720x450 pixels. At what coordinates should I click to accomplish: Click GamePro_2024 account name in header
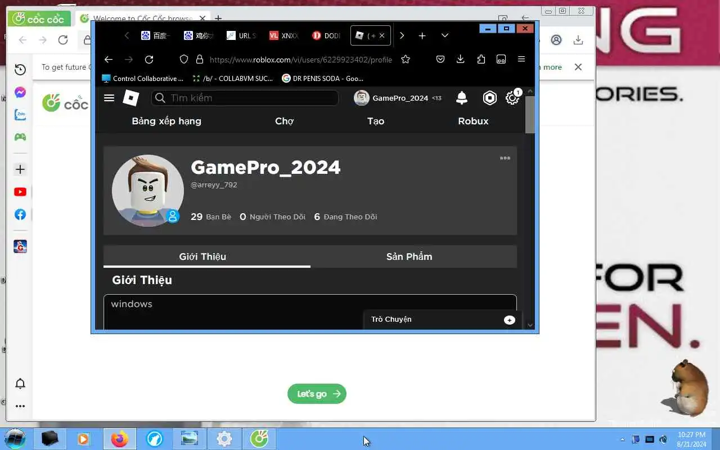(400, 98)
